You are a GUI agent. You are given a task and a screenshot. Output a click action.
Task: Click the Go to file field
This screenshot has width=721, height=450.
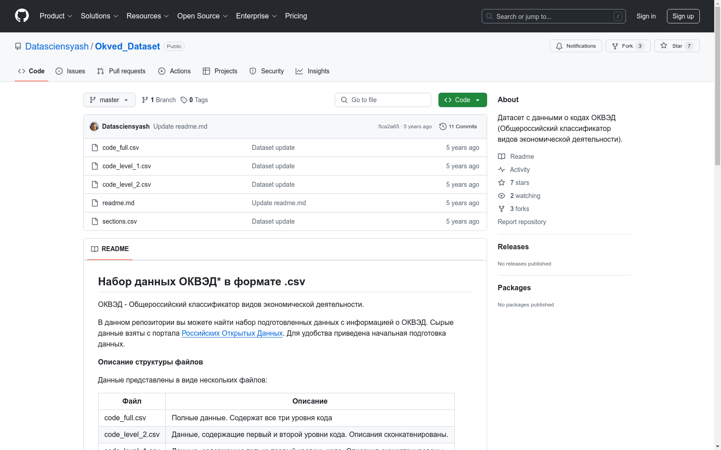tap(383, 100)
